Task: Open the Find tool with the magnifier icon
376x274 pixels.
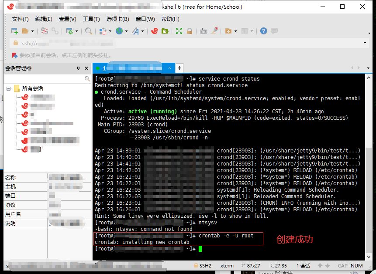Action: pos(89,31)
